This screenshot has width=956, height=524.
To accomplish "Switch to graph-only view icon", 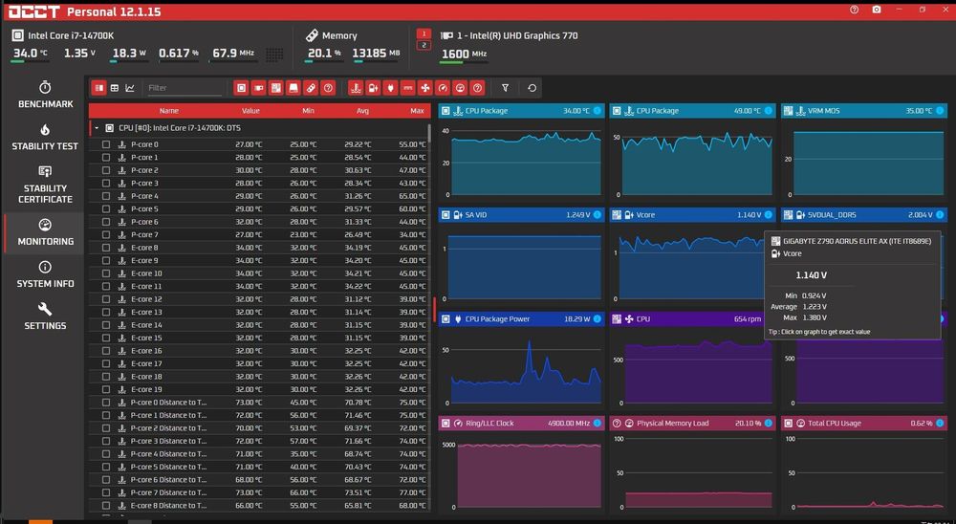I will [x=130, y=88].
